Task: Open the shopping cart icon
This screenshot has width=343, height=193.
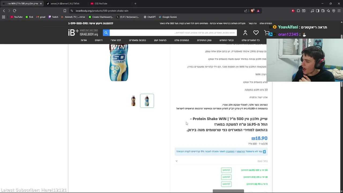Action: coord(267,33)
